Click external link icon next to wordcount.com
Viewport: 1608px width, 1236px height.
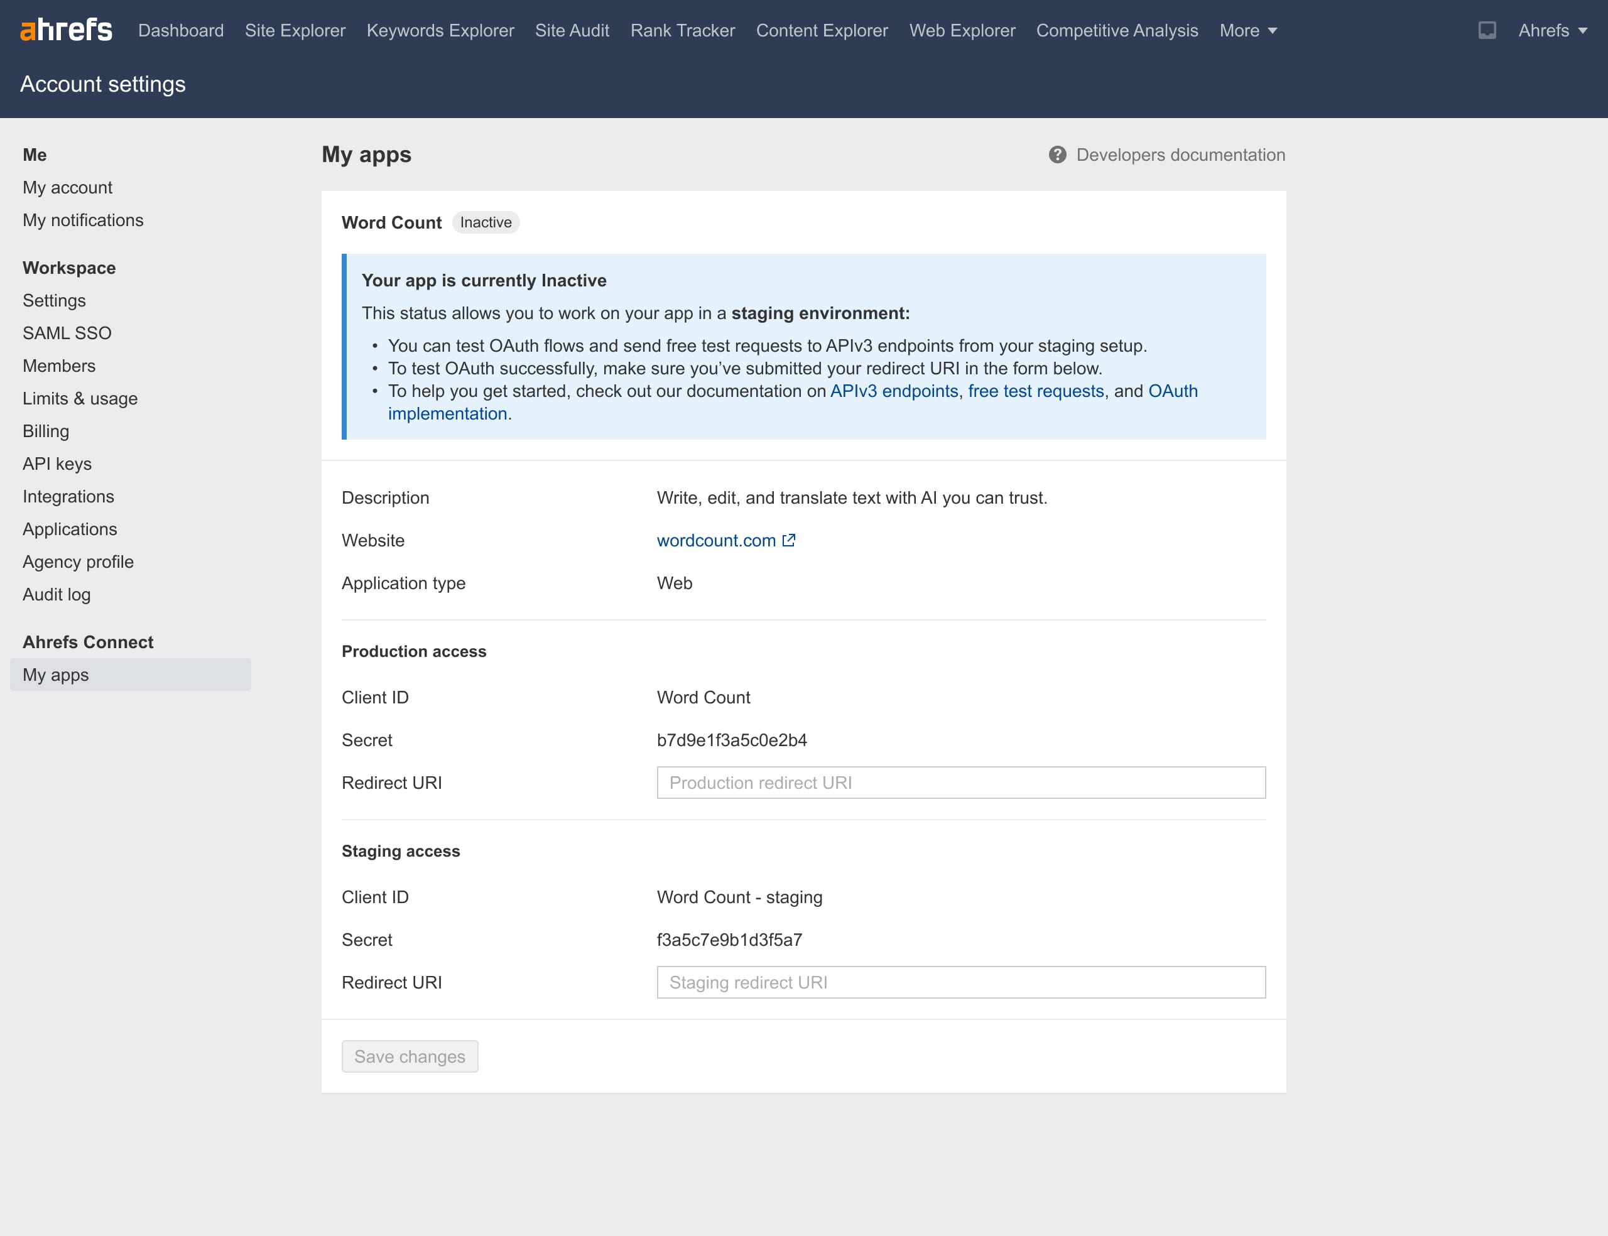click(x=788, y=540)
